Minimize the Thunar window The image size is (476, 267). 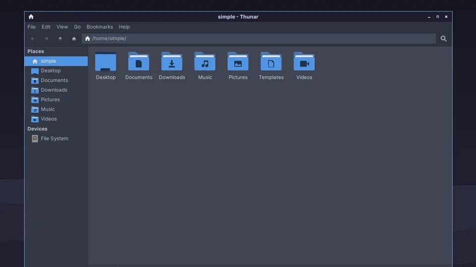429,17
